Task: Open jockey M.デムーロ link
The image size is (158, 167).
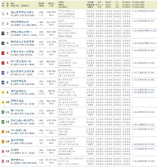Action: click(x=51, y=130)
